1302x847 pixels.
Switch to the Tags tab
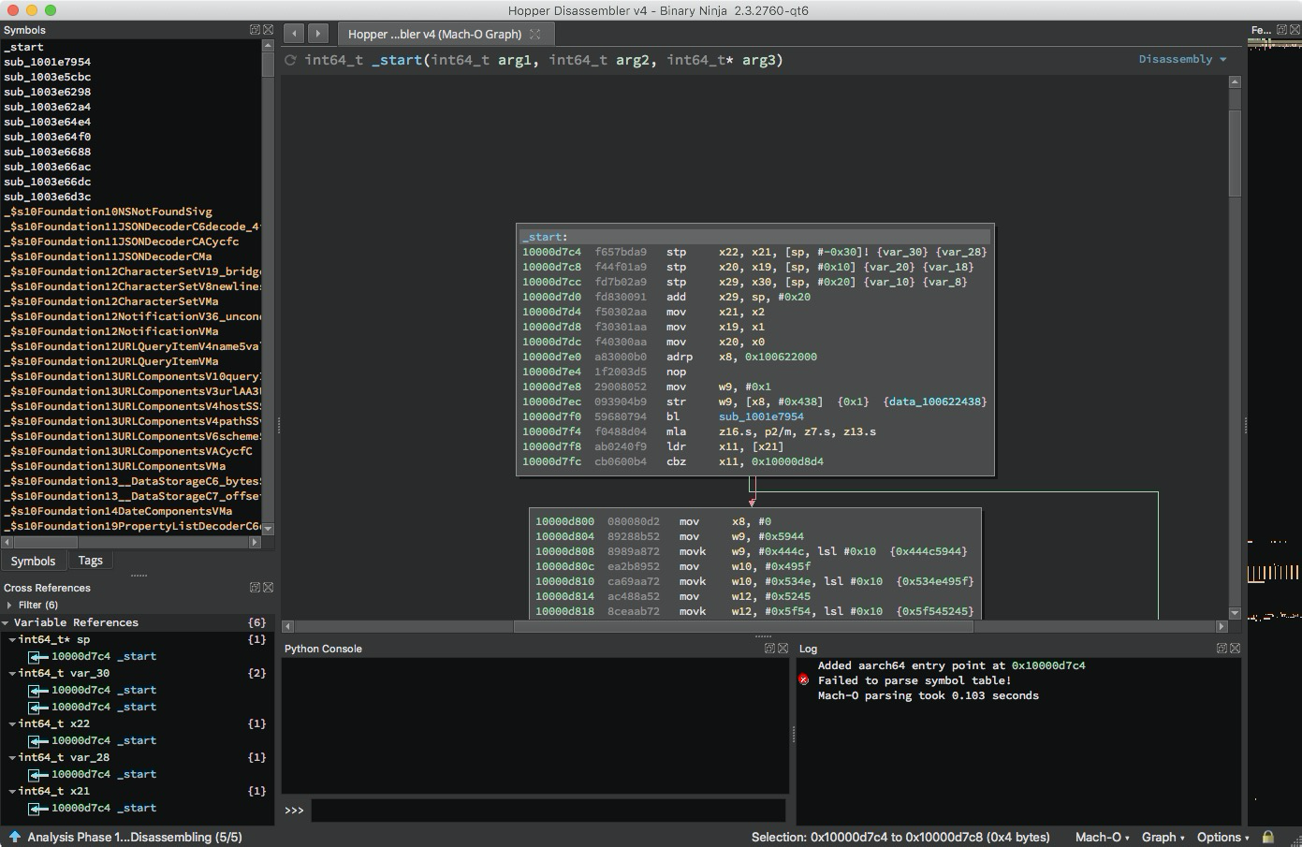(91, 561)
